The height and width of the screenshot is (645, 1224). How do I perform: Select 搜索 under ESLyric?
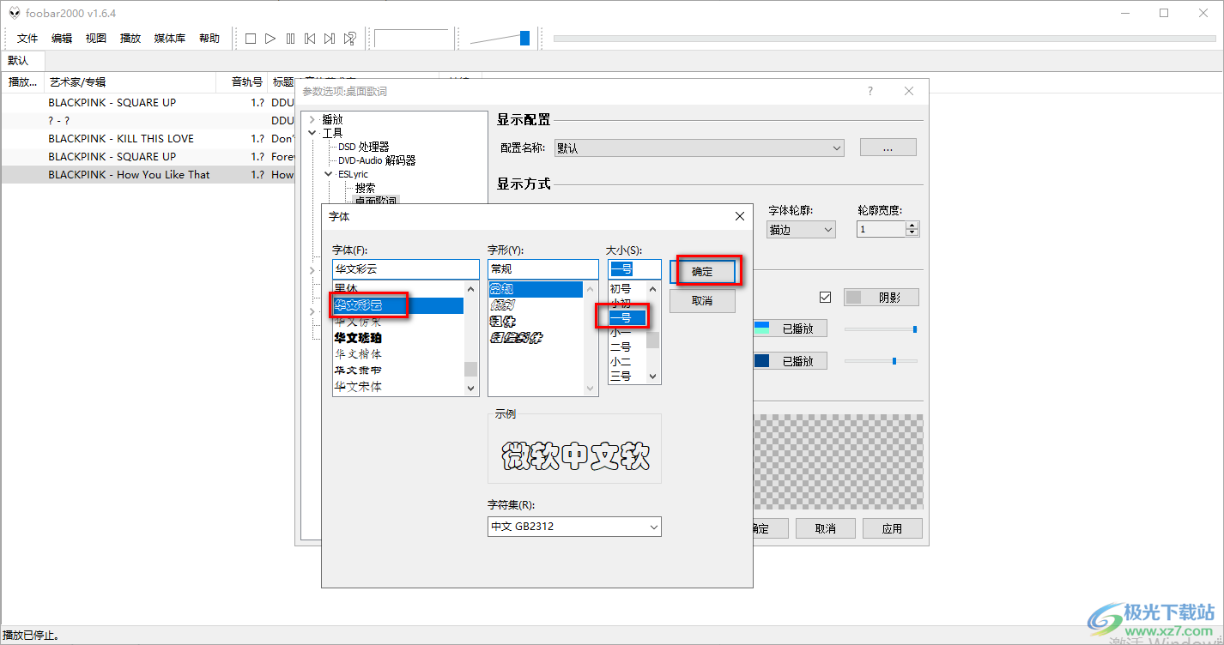[365, 188]
